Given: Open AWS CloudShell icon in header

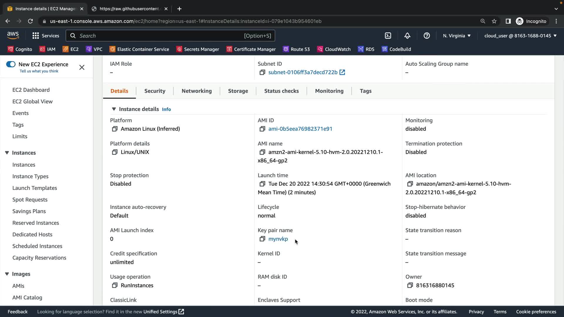Looking at the screenshot, I should [x=388, y=36].
